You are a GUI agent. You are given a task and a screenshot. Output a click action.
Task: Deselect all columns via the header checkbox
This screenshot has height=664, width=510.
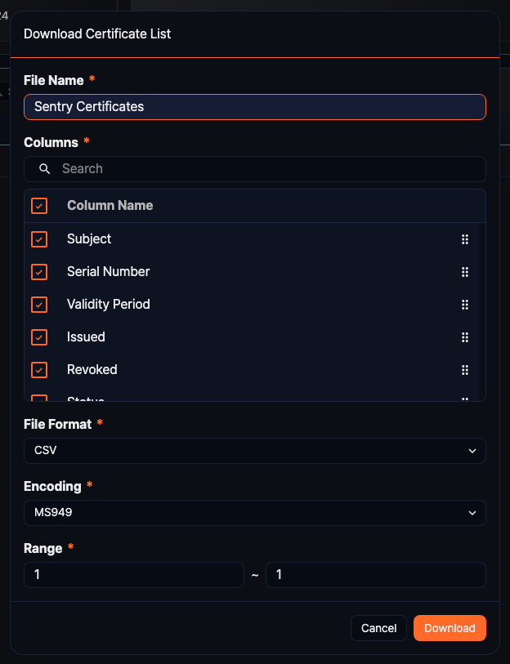[x=39, y=206]
